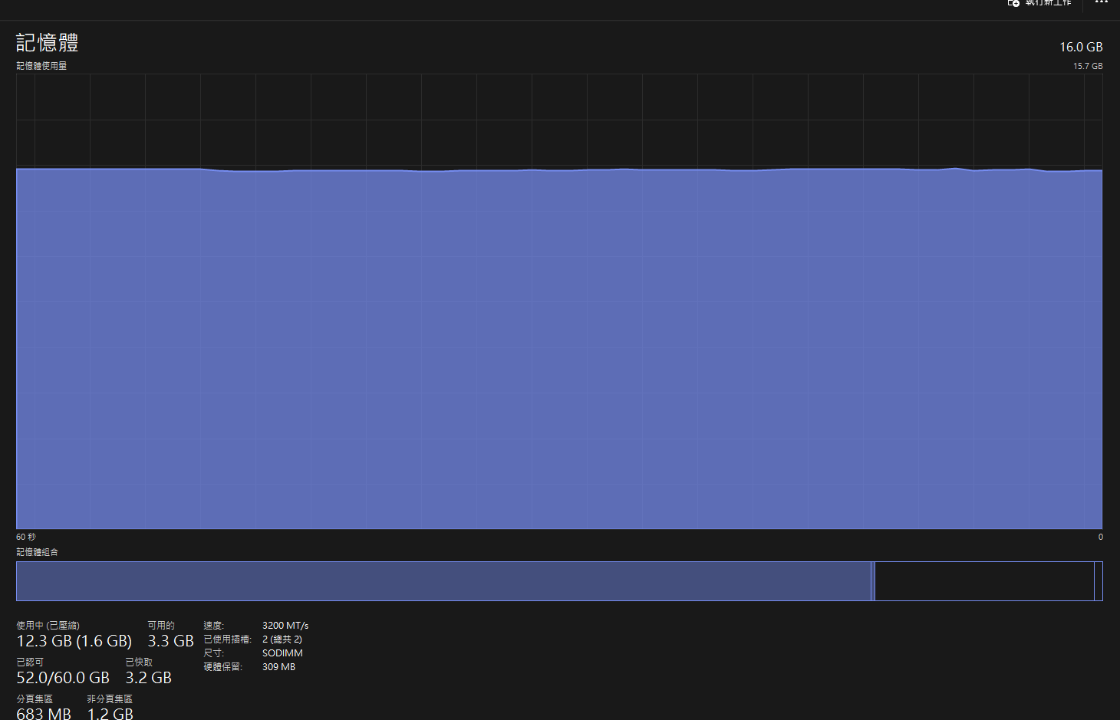
Task: Click the 15.7 GB graph maximum label
Action: (x=1088, y=66)
